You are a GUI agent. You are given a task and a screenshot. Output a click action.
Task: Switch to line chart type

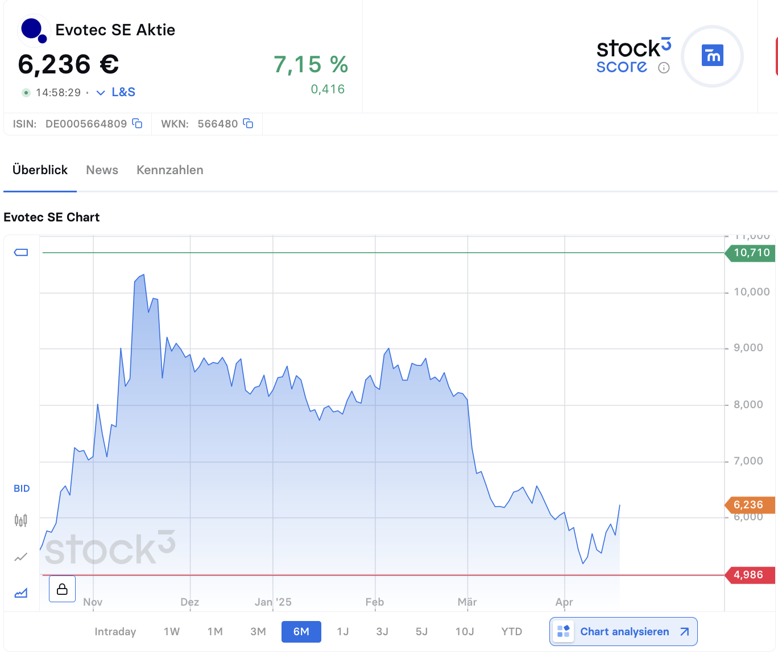[x=21, y=557]
